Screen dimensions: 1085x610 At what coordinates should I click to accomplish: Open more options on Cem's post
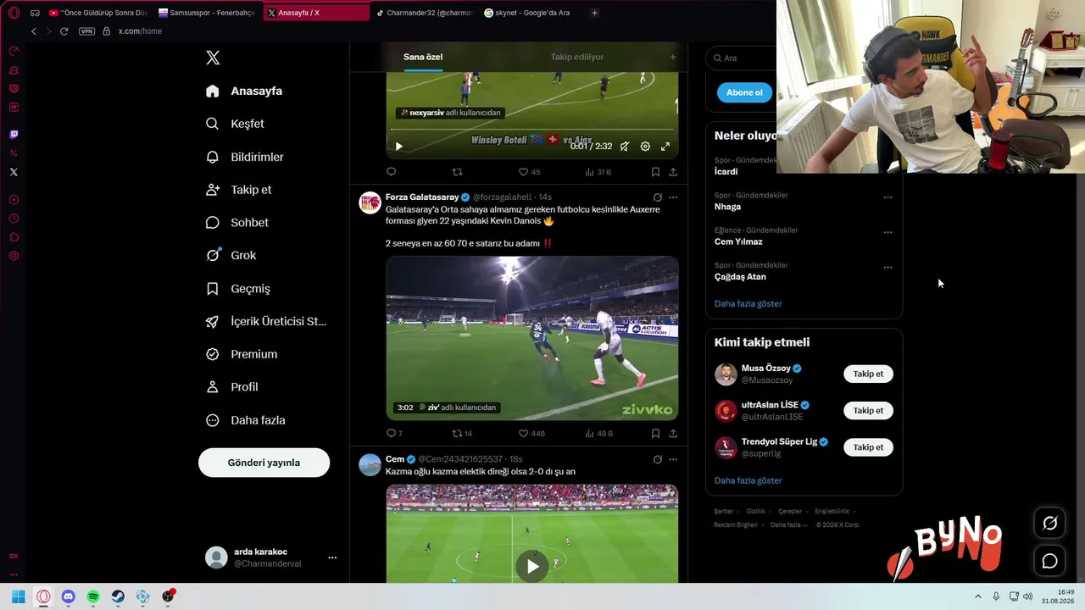coord(673,459)
